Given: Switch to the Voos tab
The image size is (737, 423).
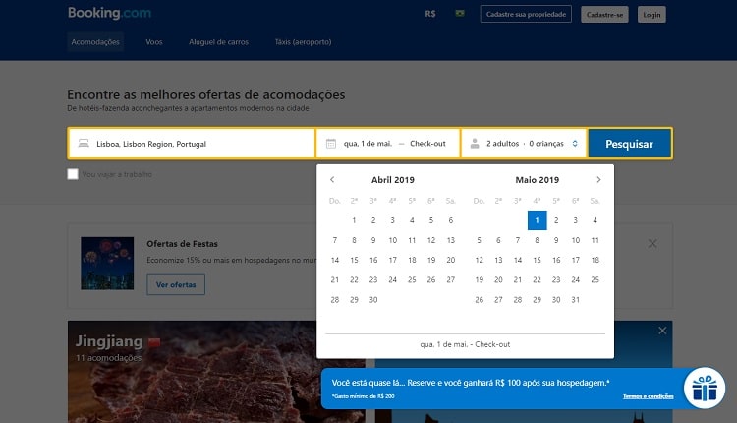Looking at the screenshot, I should 154,42.
